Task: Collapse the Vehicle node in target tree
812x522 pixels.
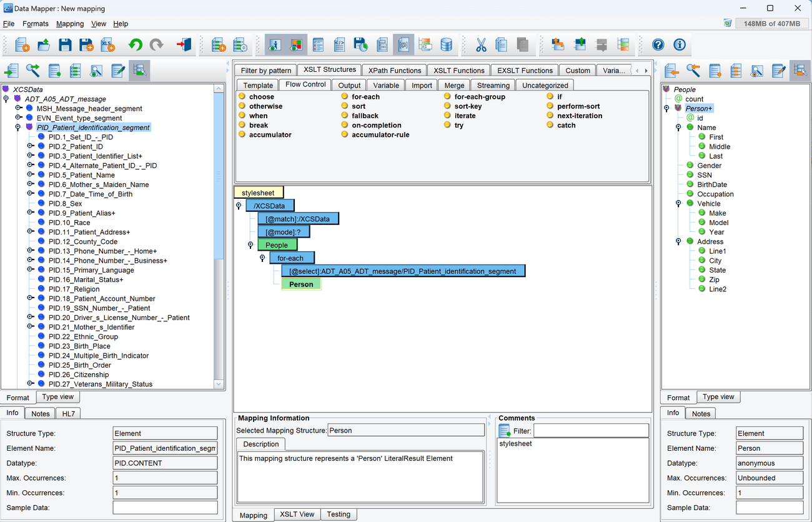Action: 679,203
